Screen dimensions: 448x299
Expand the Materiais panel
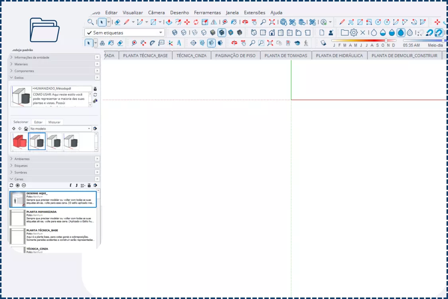coord(21,64)
